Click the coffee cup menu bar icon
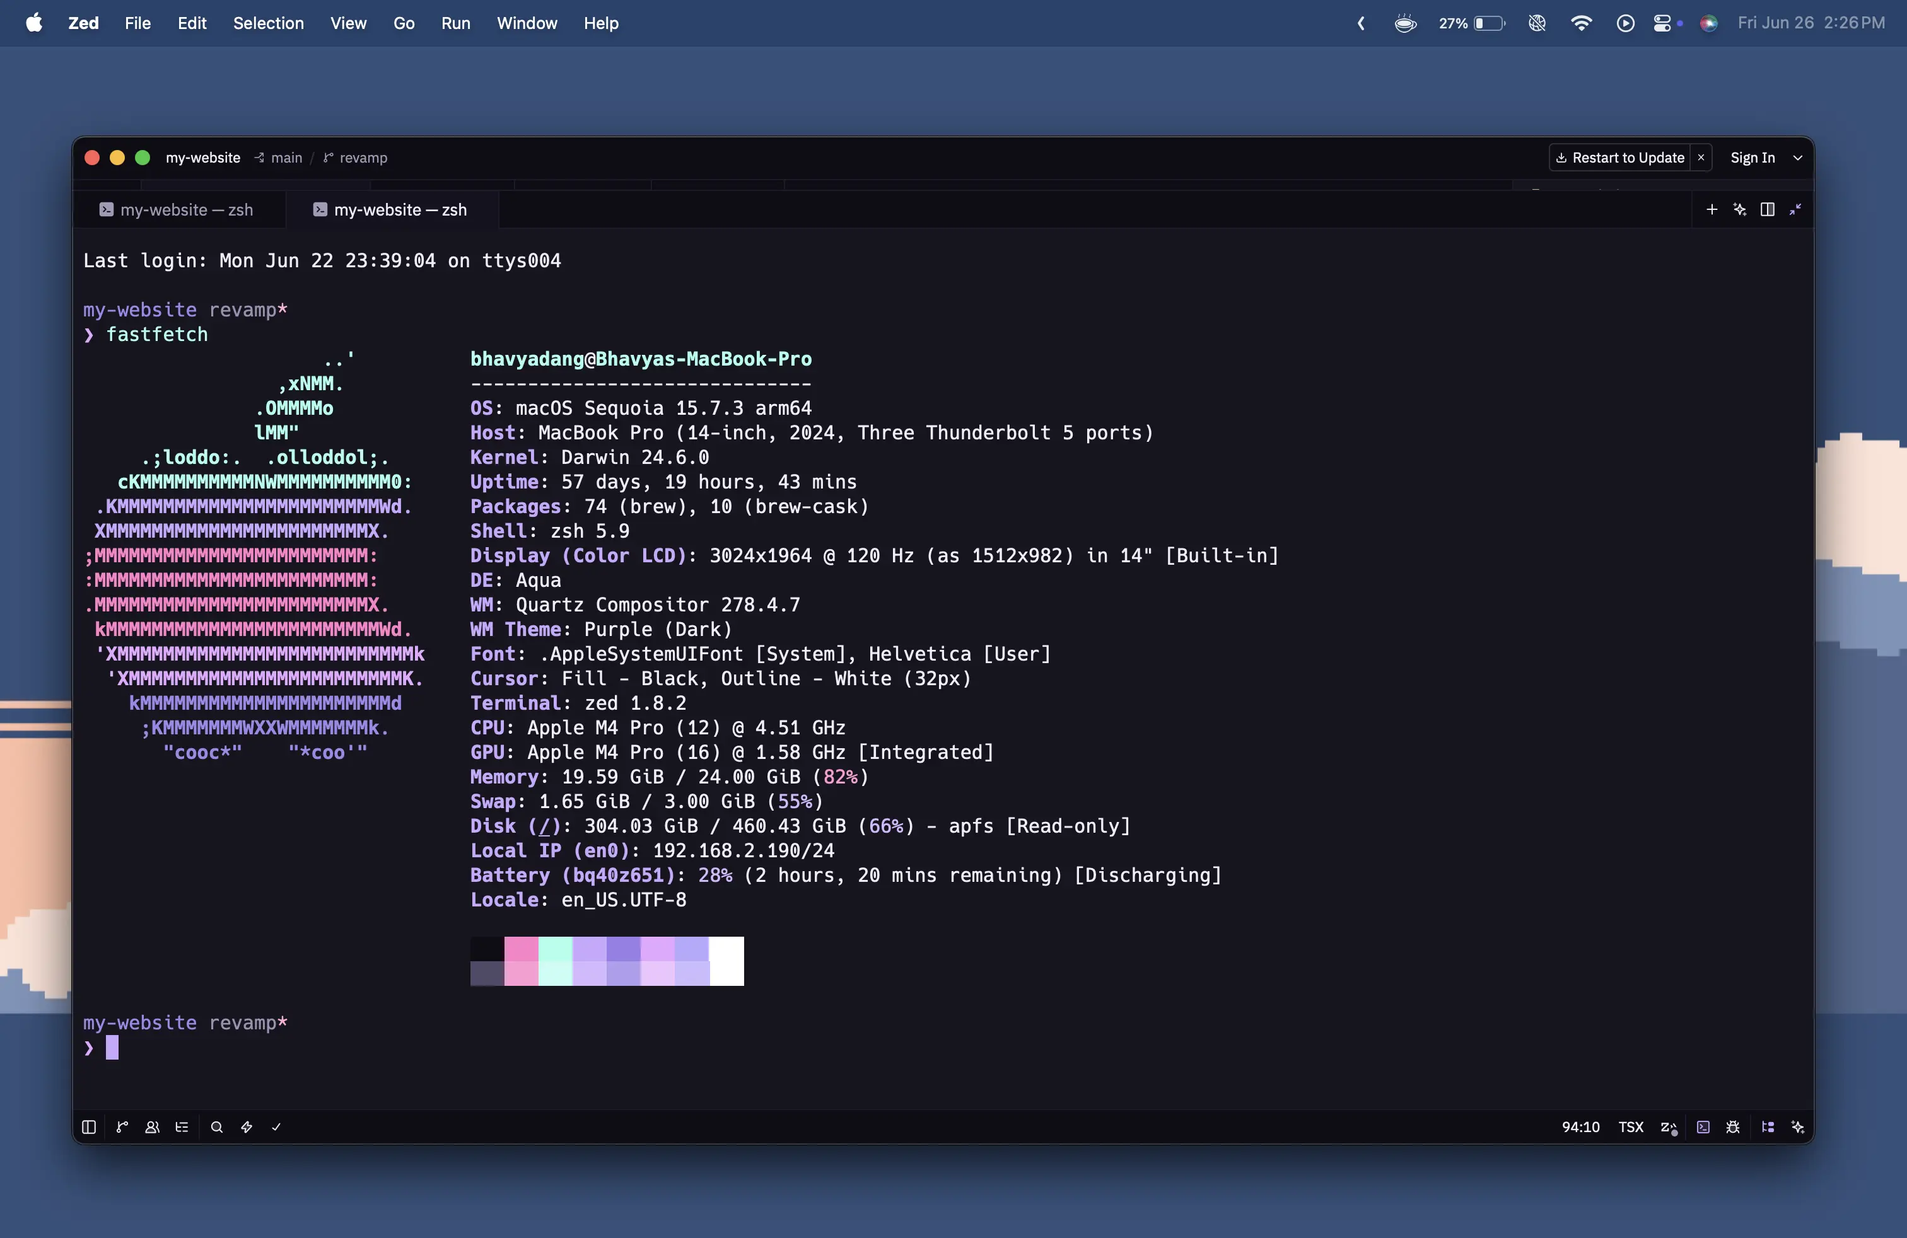 pyautogui.click(x=1406, y=23)
